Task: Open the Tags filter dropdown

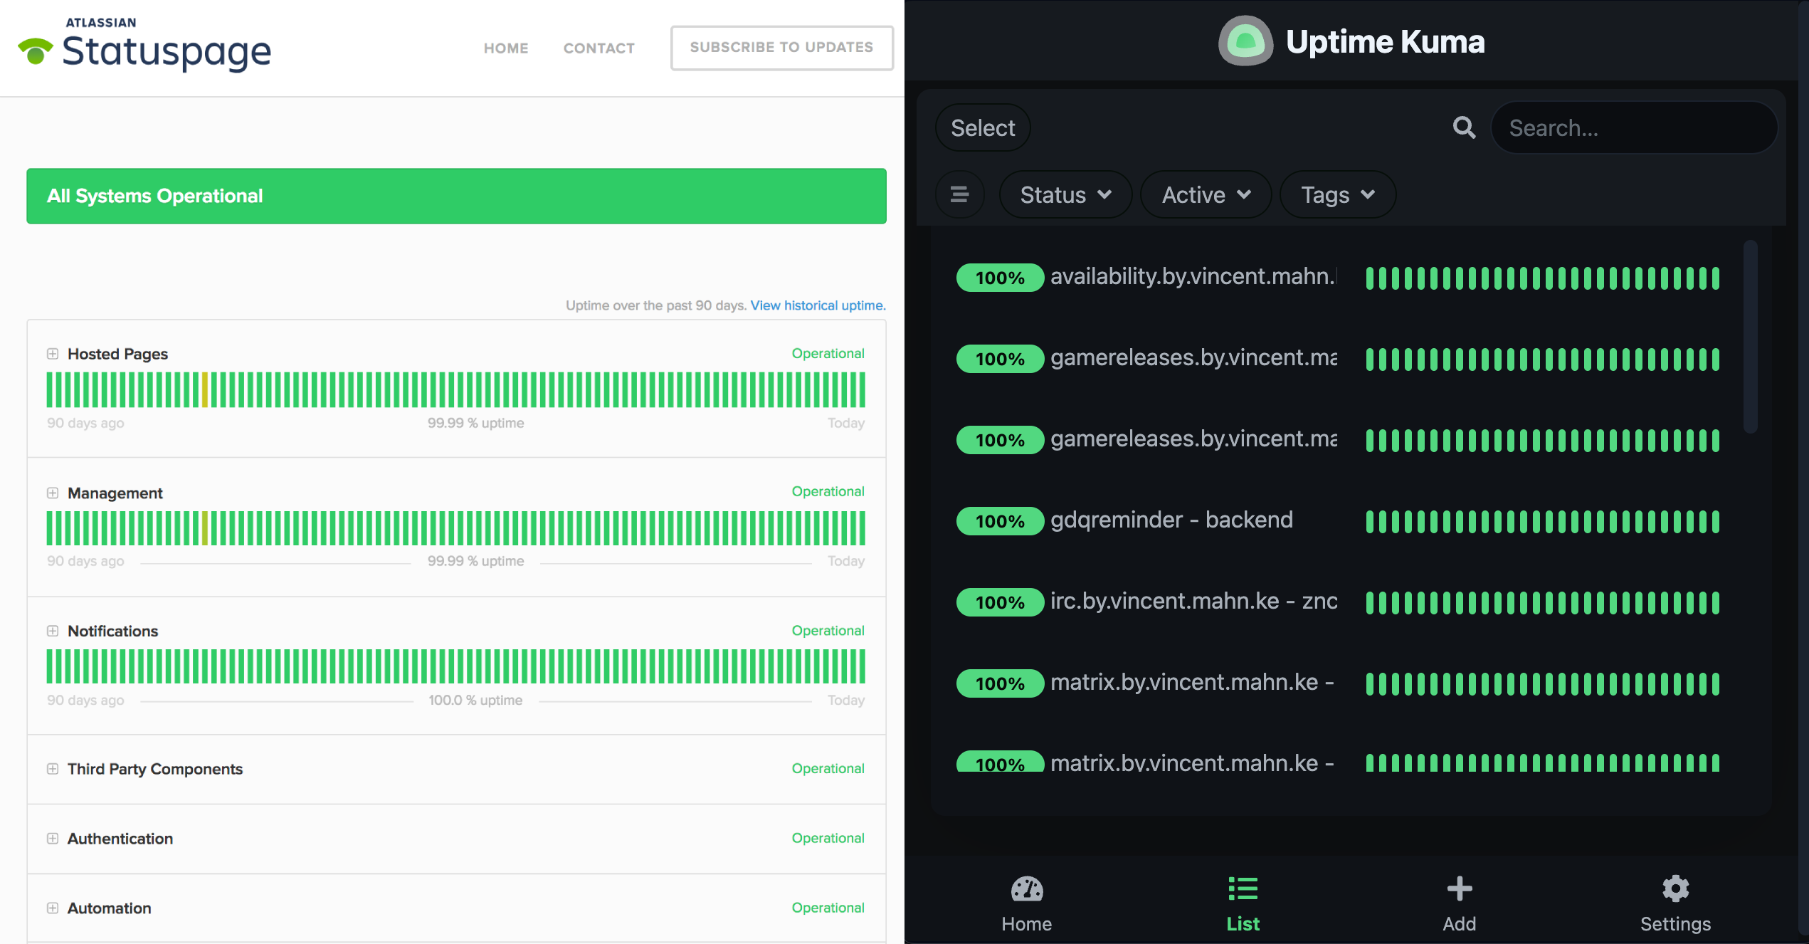Action: (x=1337, y=194)
